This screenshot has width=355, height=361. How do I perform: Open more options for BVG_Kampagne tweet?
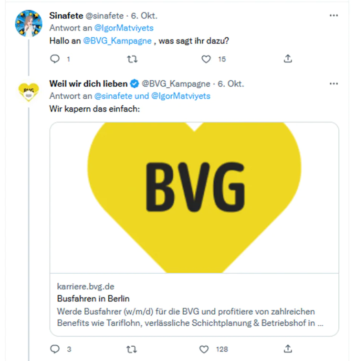(334, 84)
